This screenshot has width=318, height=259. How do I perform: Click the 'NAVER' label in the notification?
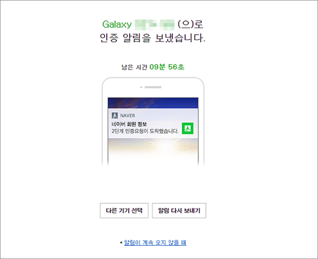128,116
